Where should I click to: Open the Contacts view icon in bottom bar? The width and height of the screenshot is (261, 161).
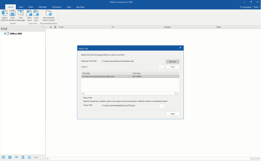coord(16,157)
